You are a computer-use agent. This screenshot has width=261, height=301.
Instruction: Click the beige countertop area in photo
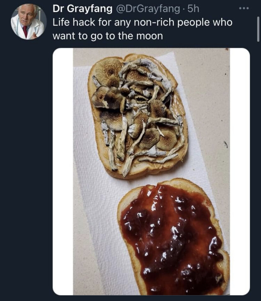tap(208, 95)
